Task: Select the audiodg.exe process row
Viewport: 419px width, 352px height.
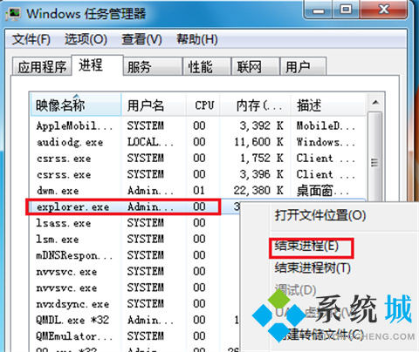Action: point(198,142)
